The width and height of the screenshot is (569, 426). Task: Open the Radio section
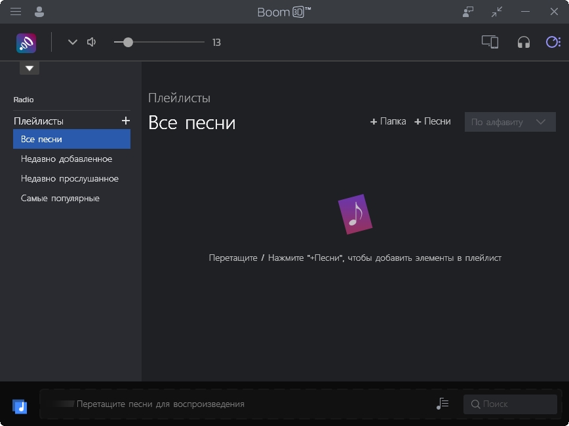[24, 100]
